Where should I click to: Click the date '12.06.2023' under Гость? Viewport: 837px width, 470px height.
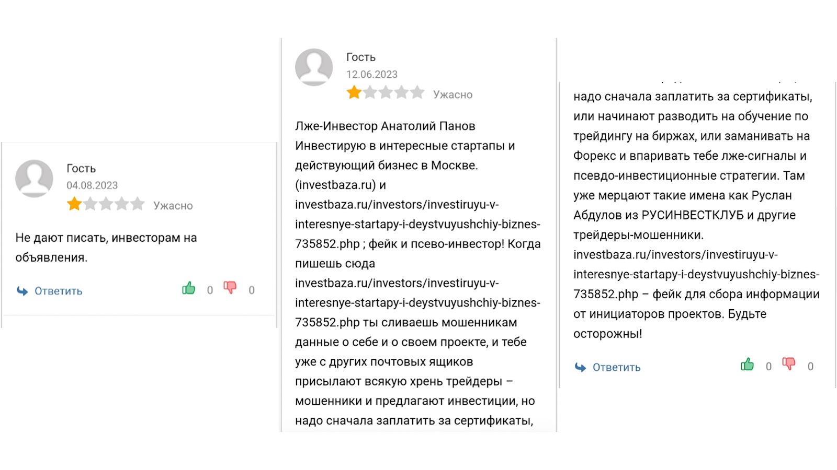pyautogui.click(x=371, y=74)
